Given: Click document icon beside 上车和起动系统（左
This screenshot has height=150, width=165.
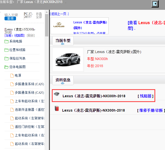Looking at the screenshot, I should (x=12, y=101).
